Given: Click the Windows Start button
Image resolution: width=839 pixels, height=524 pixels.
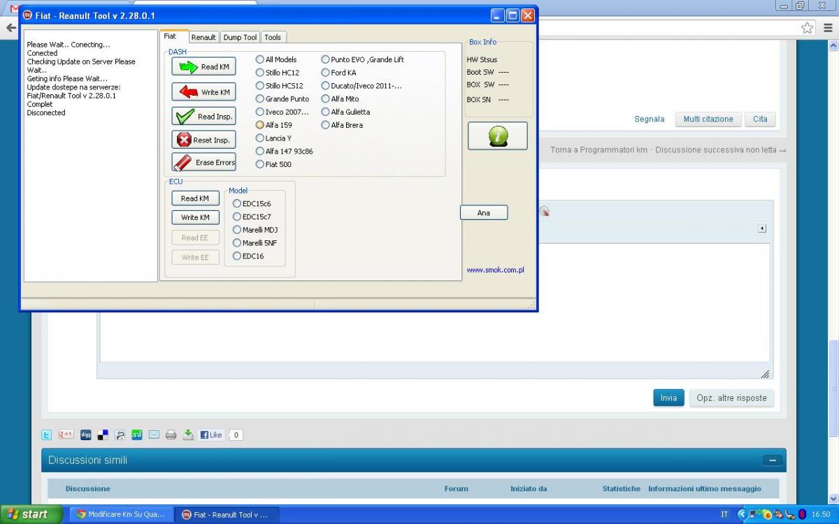Looking at the screenshot, I should pos(31,514).
